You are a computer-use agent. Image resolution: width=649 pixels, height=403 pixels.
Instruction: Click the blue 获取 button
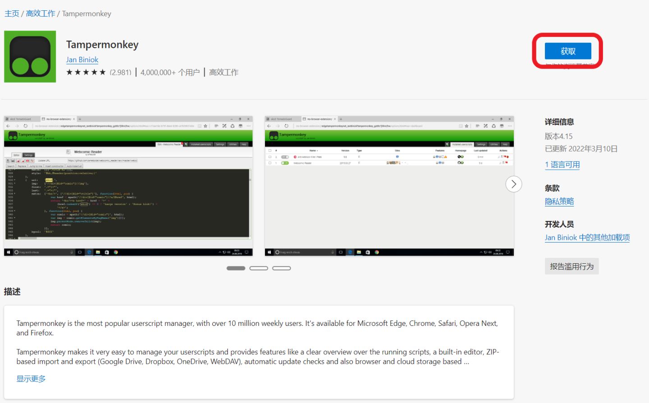pos(568,51)
